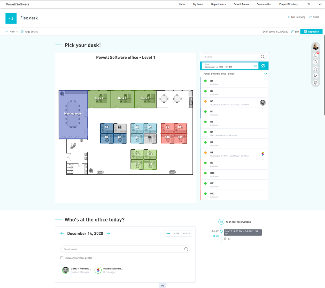
Task: Click the Fd site logo tile
Action: click(11, 18)
